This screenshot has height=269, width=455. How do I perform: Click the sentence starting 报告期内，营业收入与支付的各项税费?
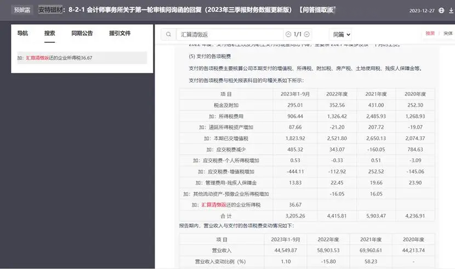click(x=236, y=226)
